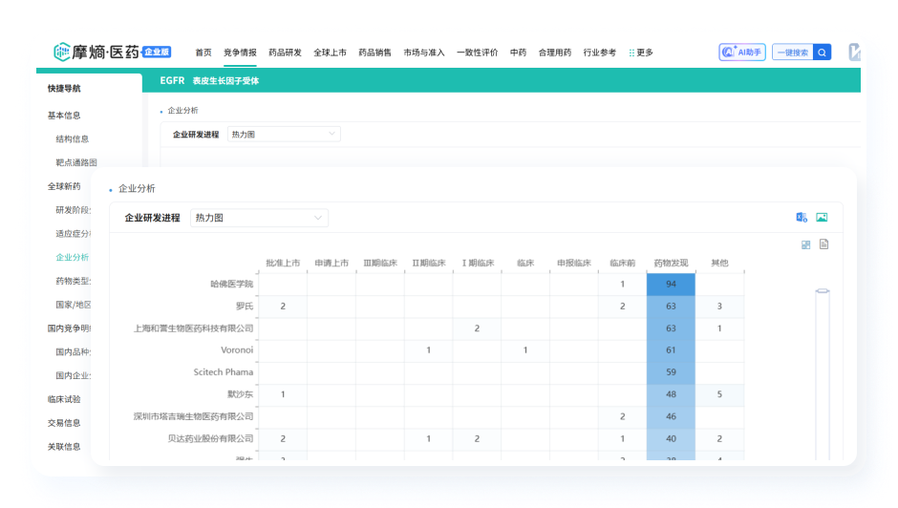Export heatmap to Excel icon
This screenshot has height=508, width=898.
802,217
